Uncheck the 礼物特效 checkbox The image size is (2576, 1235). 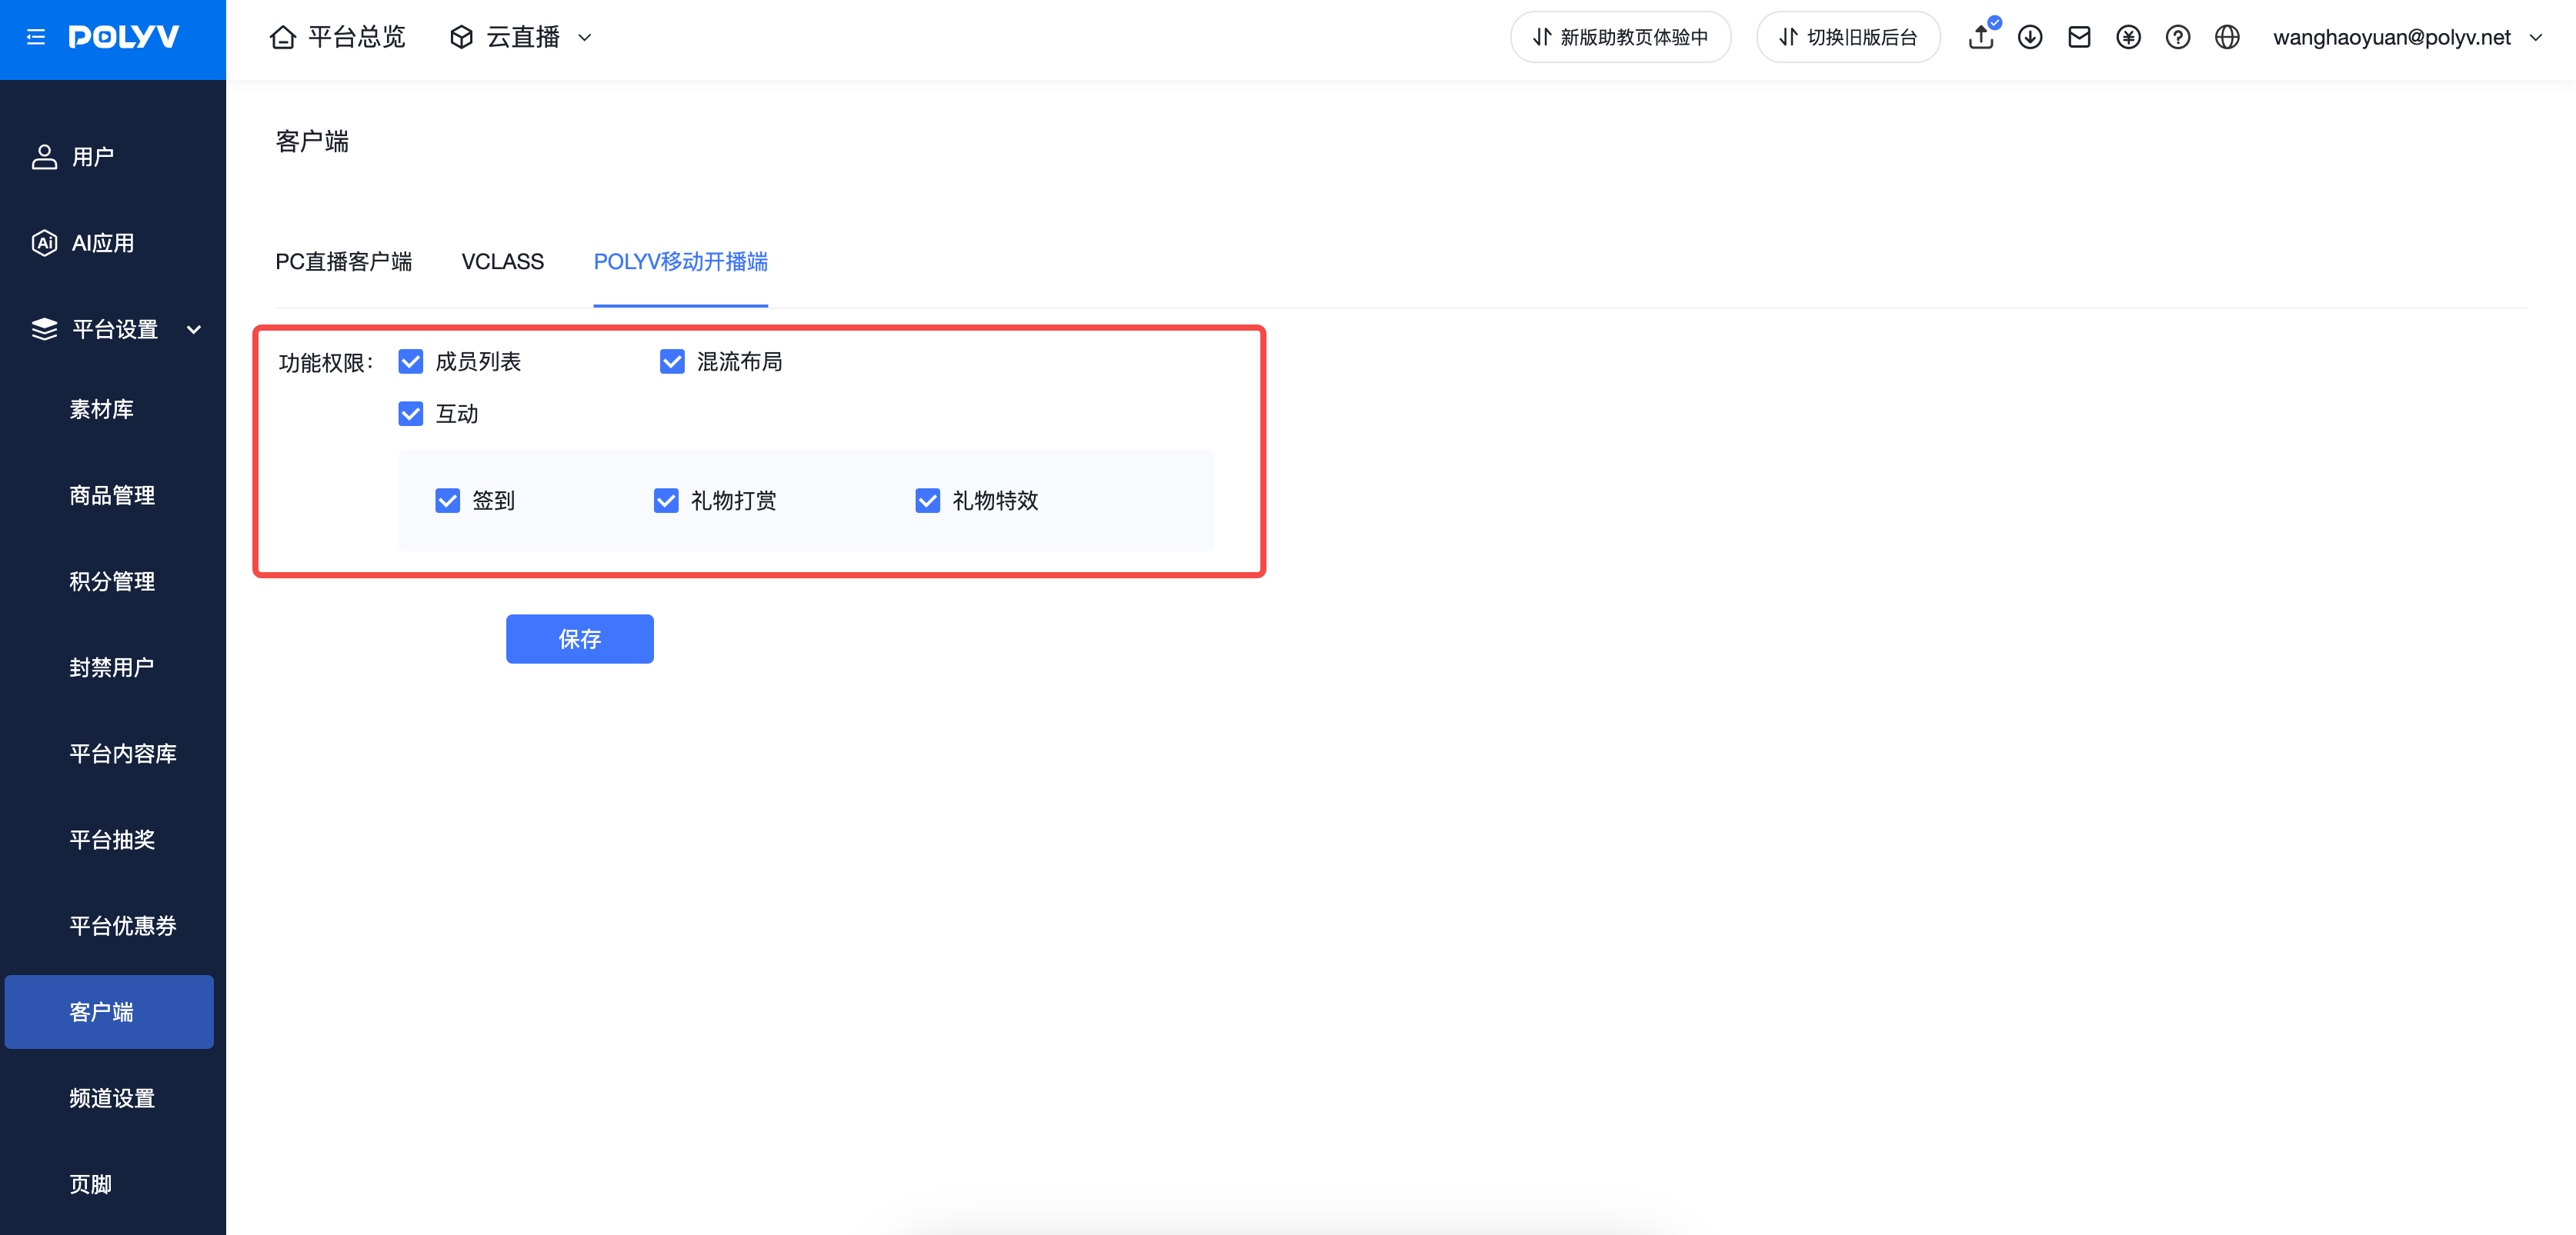point(928,501)
